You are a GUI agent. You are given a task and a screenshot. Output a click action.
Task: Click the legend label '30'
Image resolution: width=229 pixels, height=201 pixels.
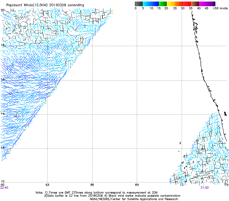tap(183, 8)
